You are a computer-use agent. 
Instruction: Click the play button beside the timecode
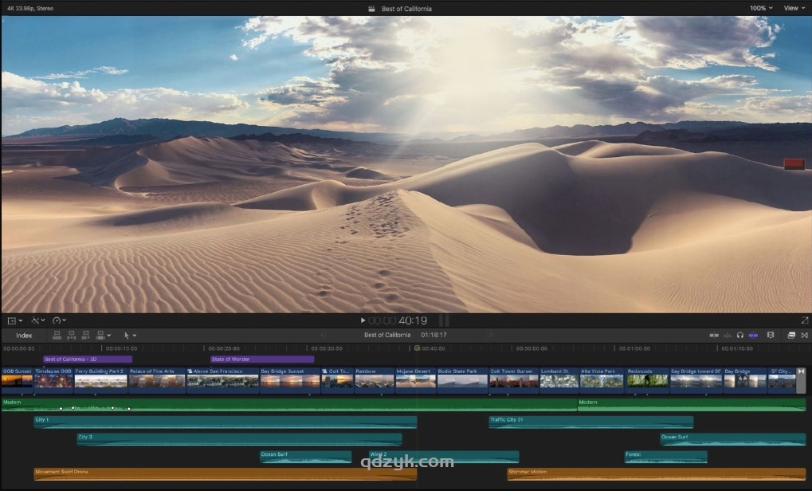click(x=363, y=320)
